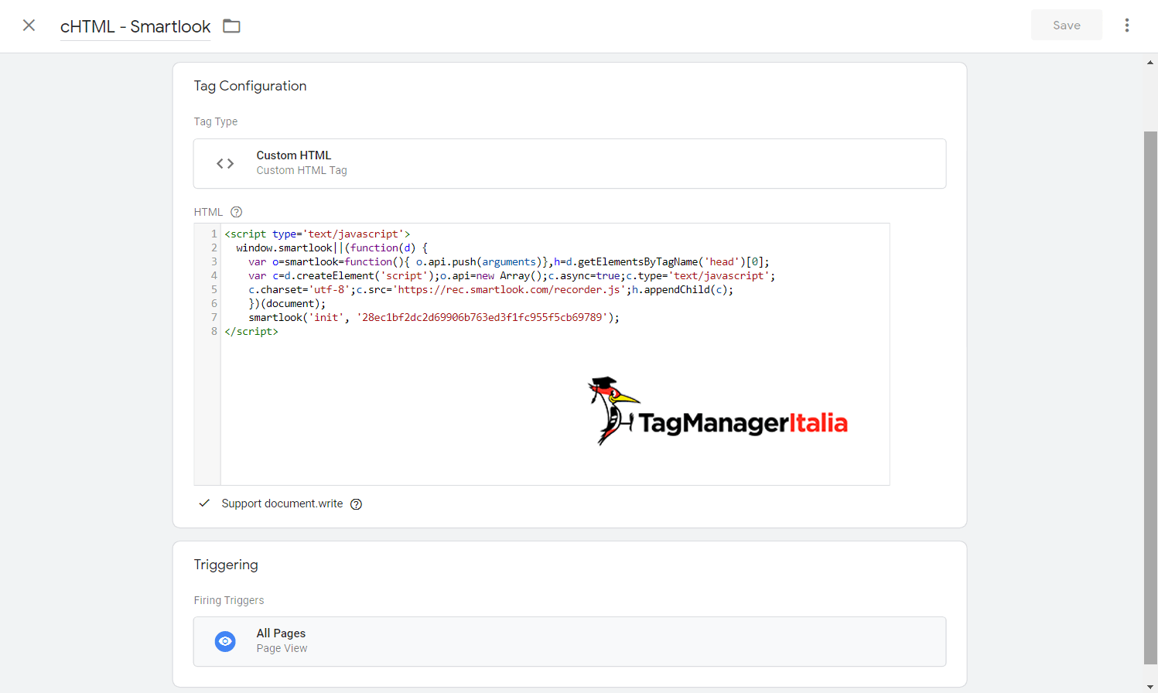Image resolution: width=1158 pixels, height=693 pixels.
Task: Click the closing </script> line
Action: (251, 332)
